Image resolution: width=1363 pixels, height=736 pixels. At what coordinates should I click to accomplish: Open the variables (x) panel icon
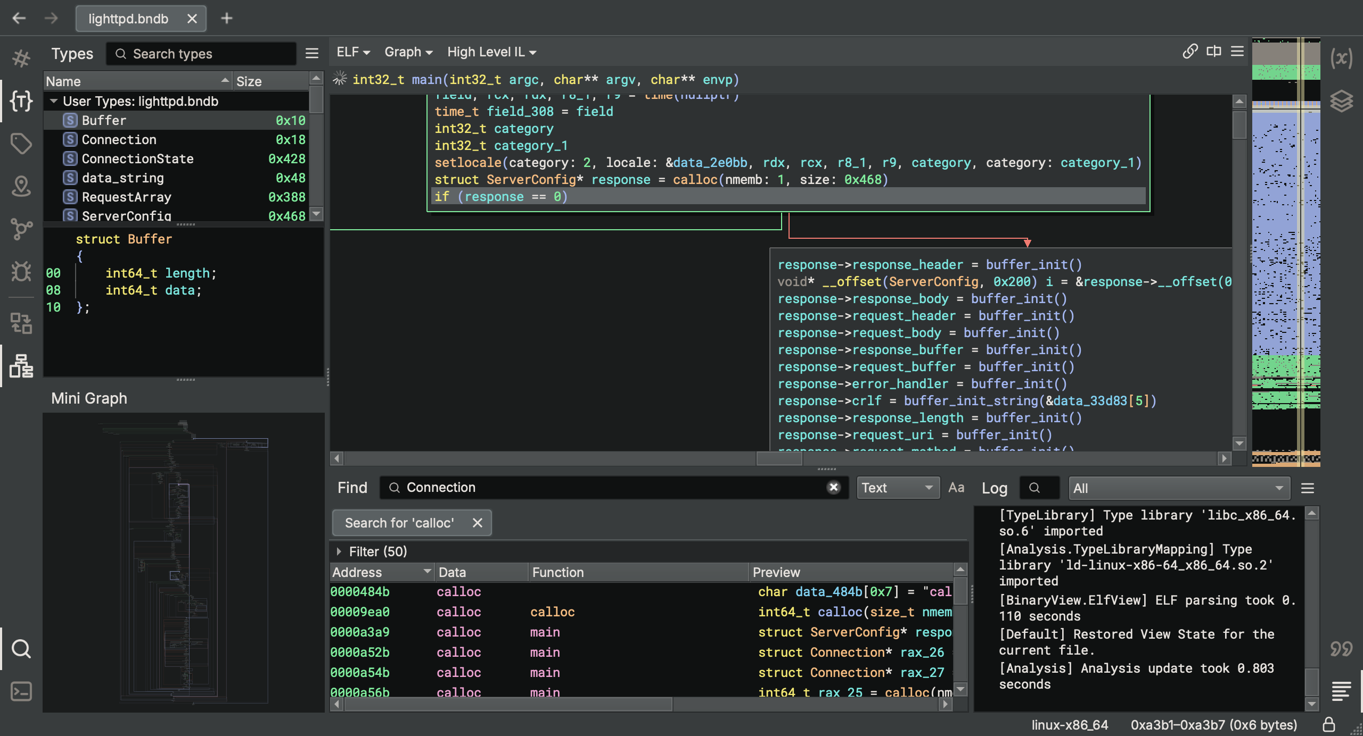1341,58
